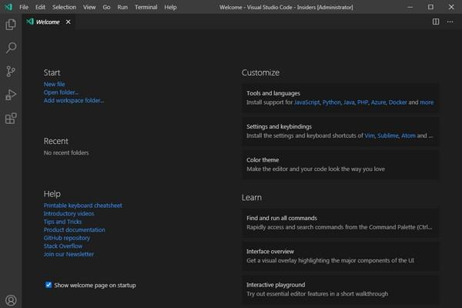The image size is (462, 308).
Task: Open the Color theme card
Action: [x=340, y=165]
